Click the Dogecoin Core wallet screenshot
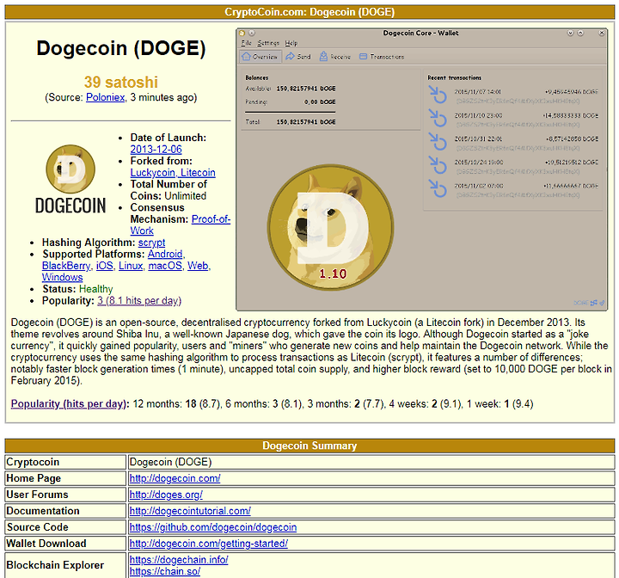 421,169
